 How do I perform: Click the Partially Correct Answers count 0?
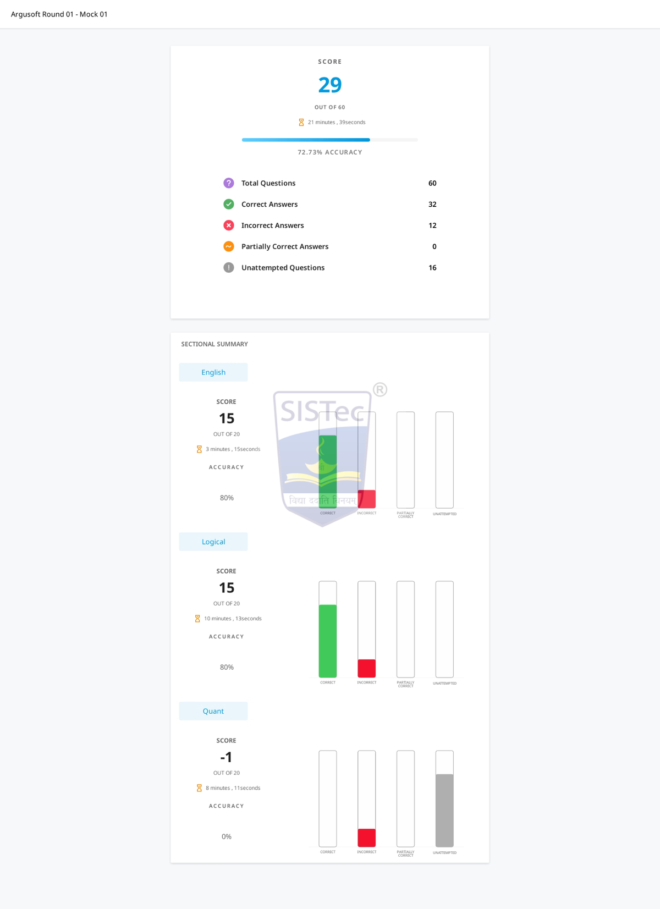(435, 246)
